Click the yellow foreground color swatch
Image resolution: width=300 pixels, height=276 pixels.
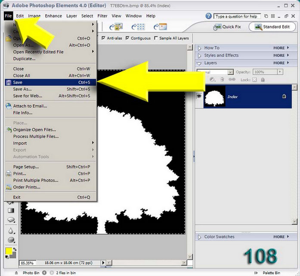click(x=9, y=251)
